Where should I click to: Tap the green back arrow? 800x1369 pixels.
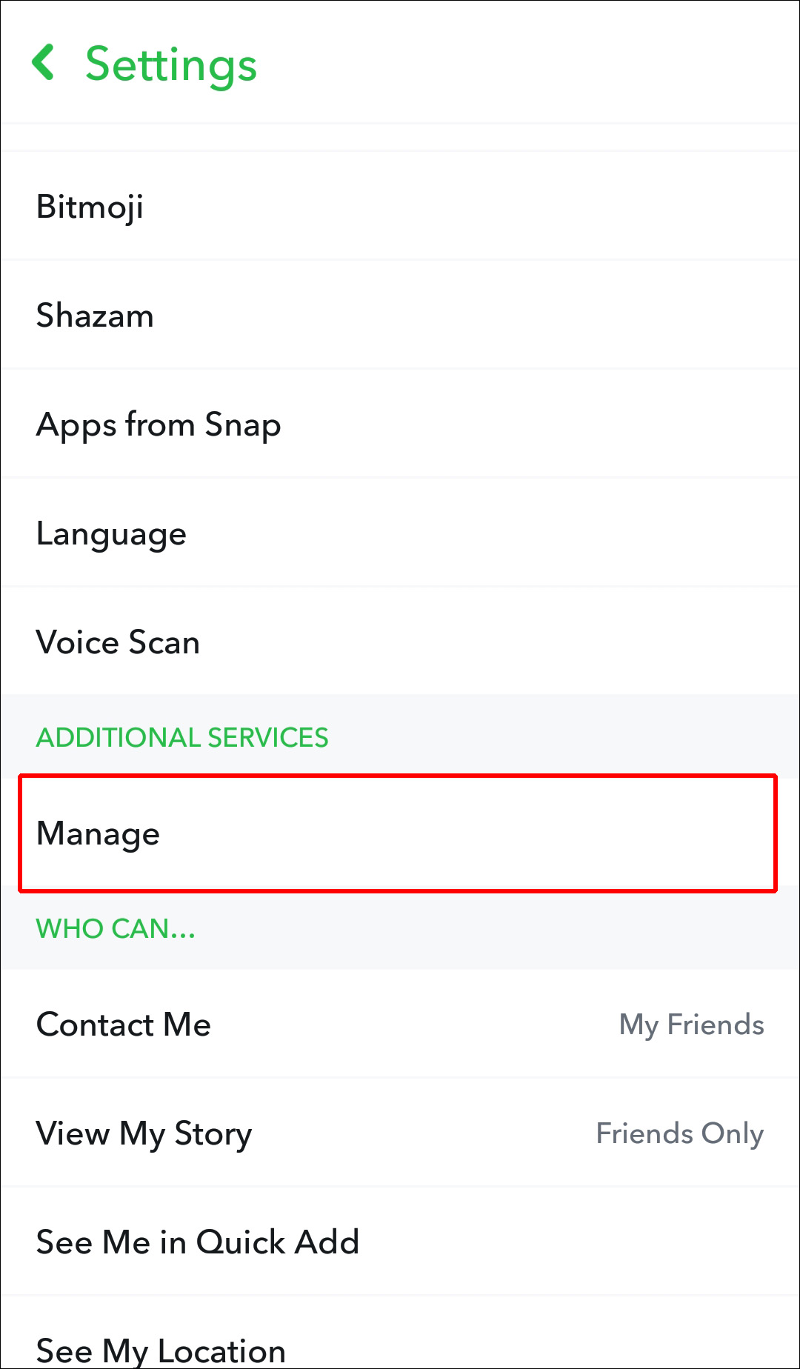point(44,62)
